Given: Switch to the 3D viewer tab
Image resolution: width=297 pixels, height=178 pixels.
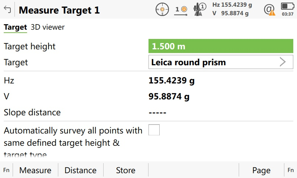Looking at the screenshot, I should click(x=48, y=27).
